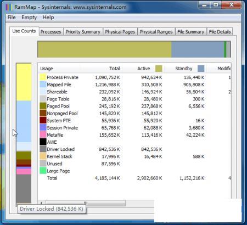Select the Large Page row label
The width and height of the screenshot is (247, 225).
(58, 171)
